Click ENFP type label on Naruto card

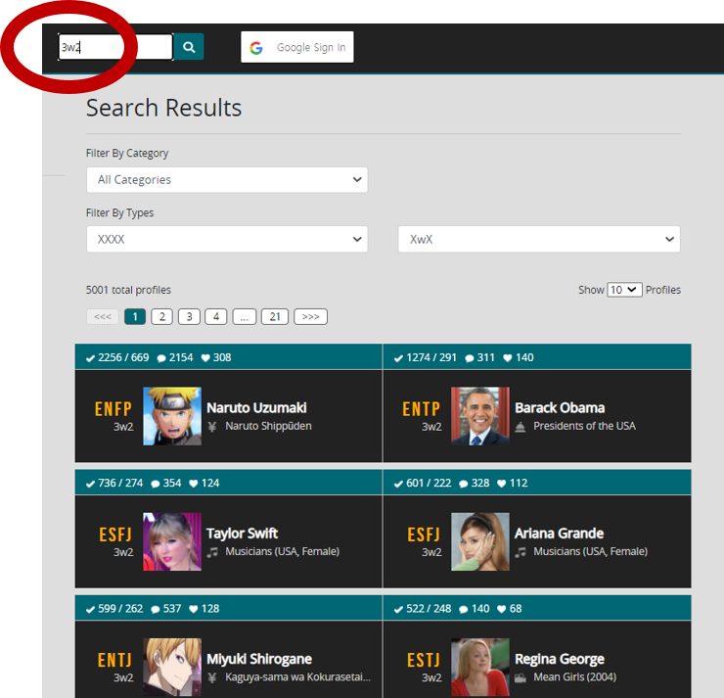pos(113,409)
